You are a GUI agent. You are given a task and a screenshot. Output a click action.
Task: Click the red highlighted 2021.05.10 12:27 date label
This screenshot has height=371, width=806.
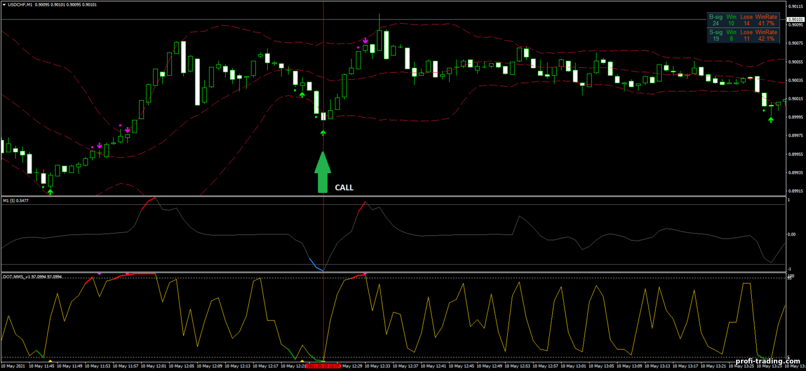pos(323,366)
